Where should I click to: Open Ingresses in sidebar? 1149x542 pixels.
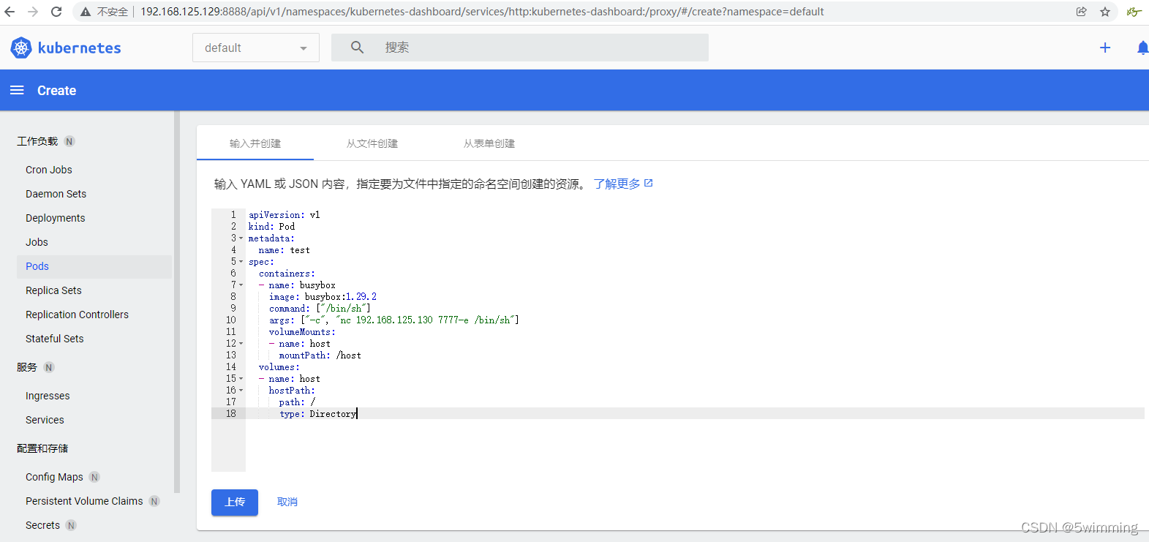click(x=48, y=396)
